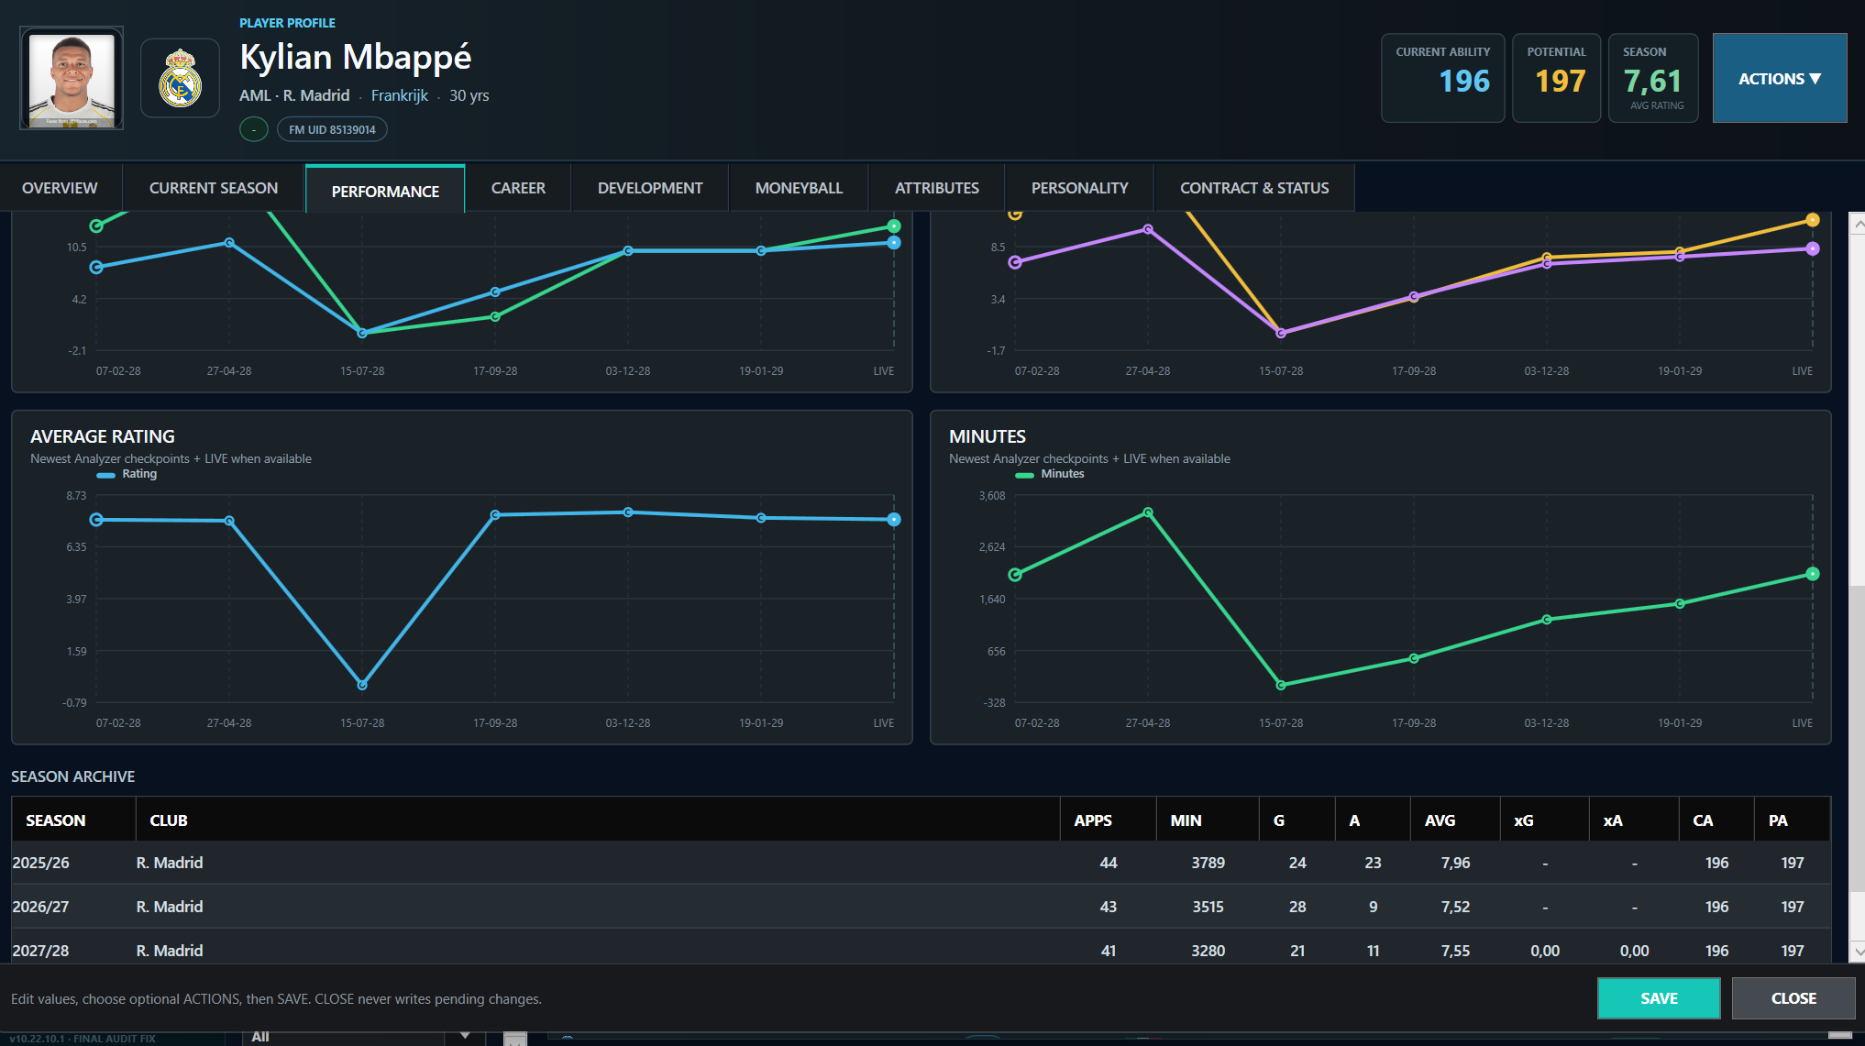Open the Current Season tab

pos(214,188)
